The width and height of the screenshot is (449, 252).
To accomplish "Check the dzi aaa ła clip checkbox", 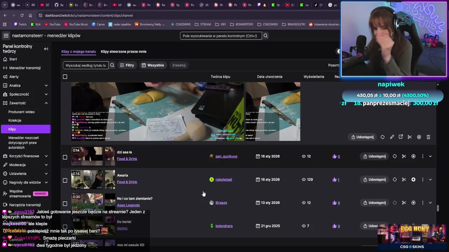I will pyautogui.click(x=65, y=157).
